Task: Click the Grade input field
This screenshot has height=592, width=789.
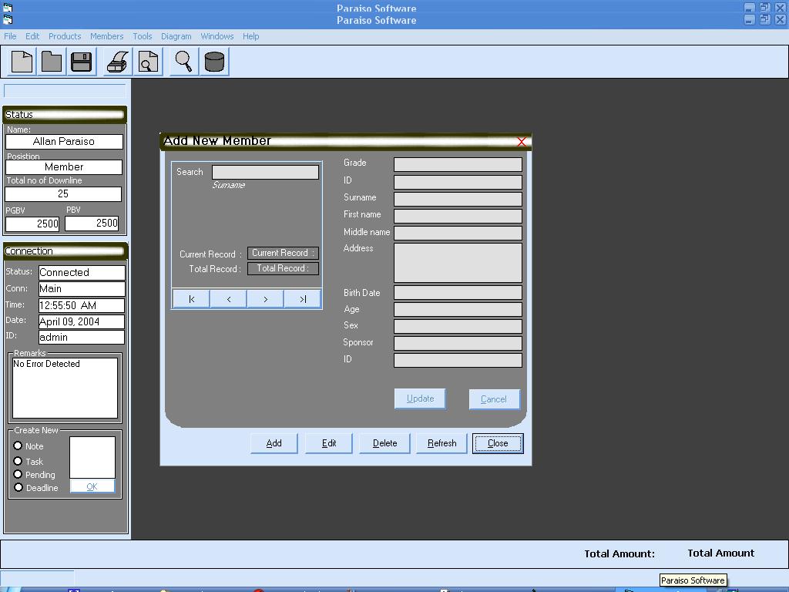Action: click(x=458, y=165)
